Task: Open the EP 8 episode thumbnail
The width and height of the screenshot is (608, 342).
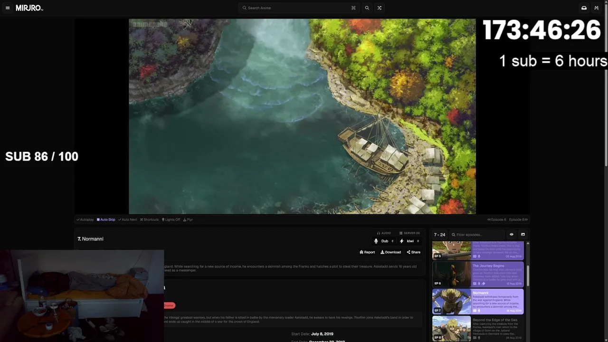Action: click(451, 329)
